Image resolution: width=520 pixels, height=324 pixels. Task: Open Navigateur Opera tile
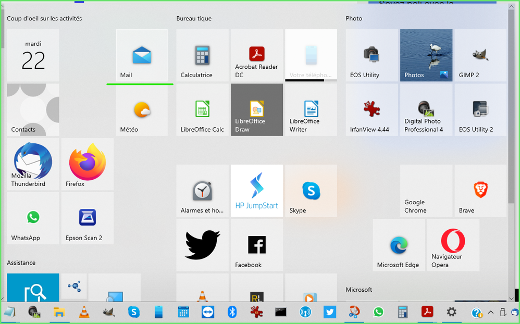pyautogui.click(x=453, y=245)
